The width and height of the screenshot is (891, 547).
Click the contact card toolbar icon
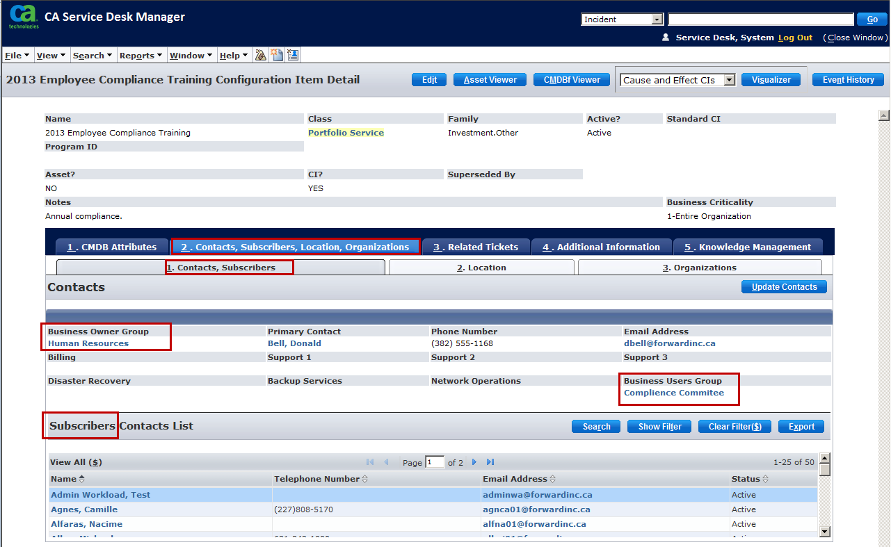[293, 55]
